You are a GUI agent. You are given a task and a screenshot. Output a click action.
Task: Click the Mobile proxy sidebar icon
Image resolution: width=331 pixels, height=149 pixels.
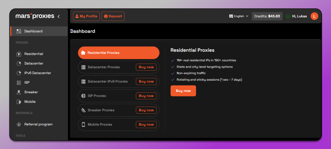tap(19, 102)
